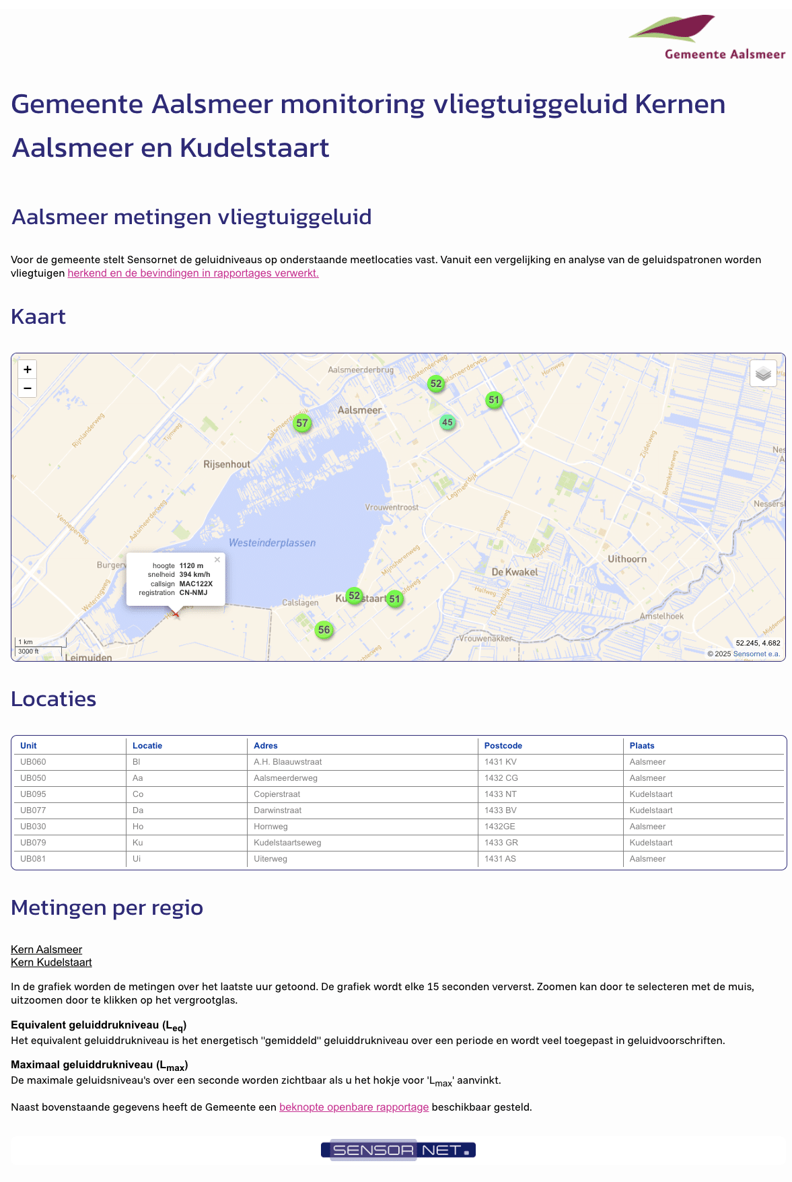Click the postcode 1431 KV cell
Image resolution: width=792 pixels, height=1182 pixels.
click(x=550, y=762)
